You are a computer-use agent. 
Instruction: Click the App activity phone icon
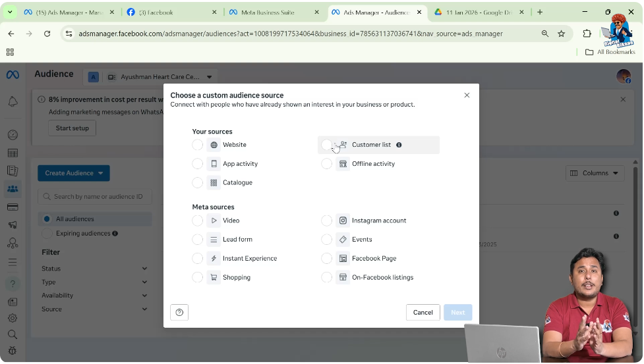(x=214, y=163)
